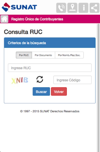Screen dimensions: 100x152
Task: Open the location map pin icon
Action: [72, 8]
